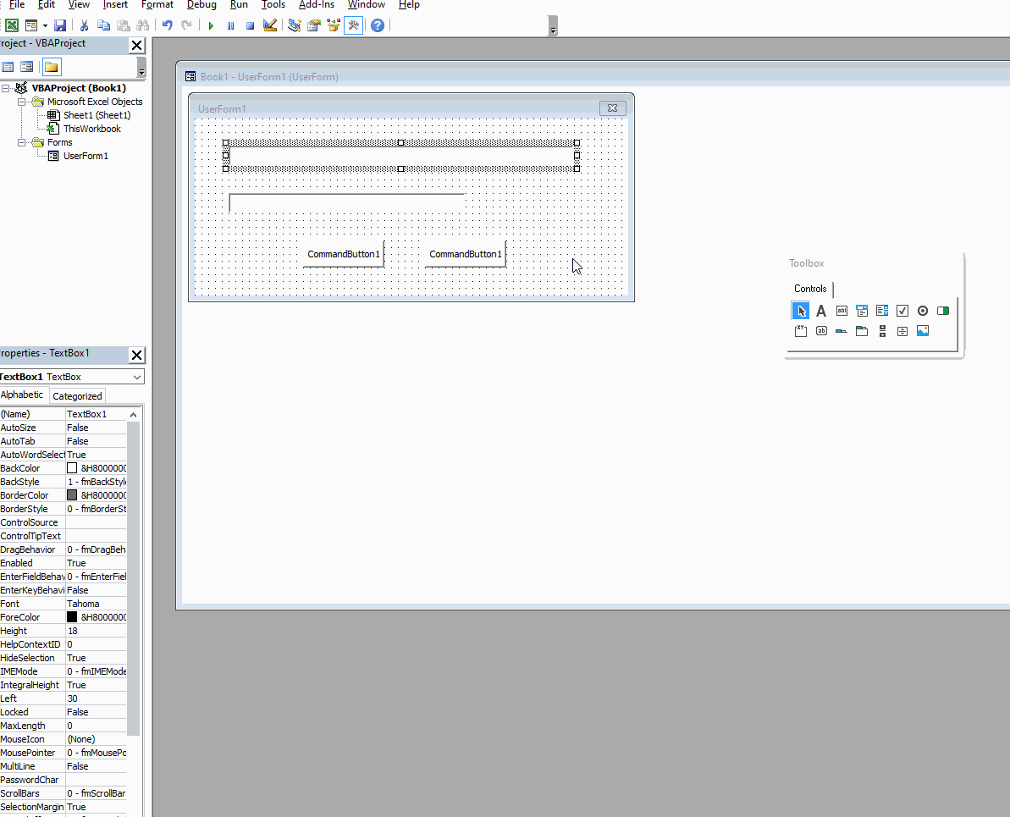Select the ListBox tool in Toolbox

click(x=882, y=311)
